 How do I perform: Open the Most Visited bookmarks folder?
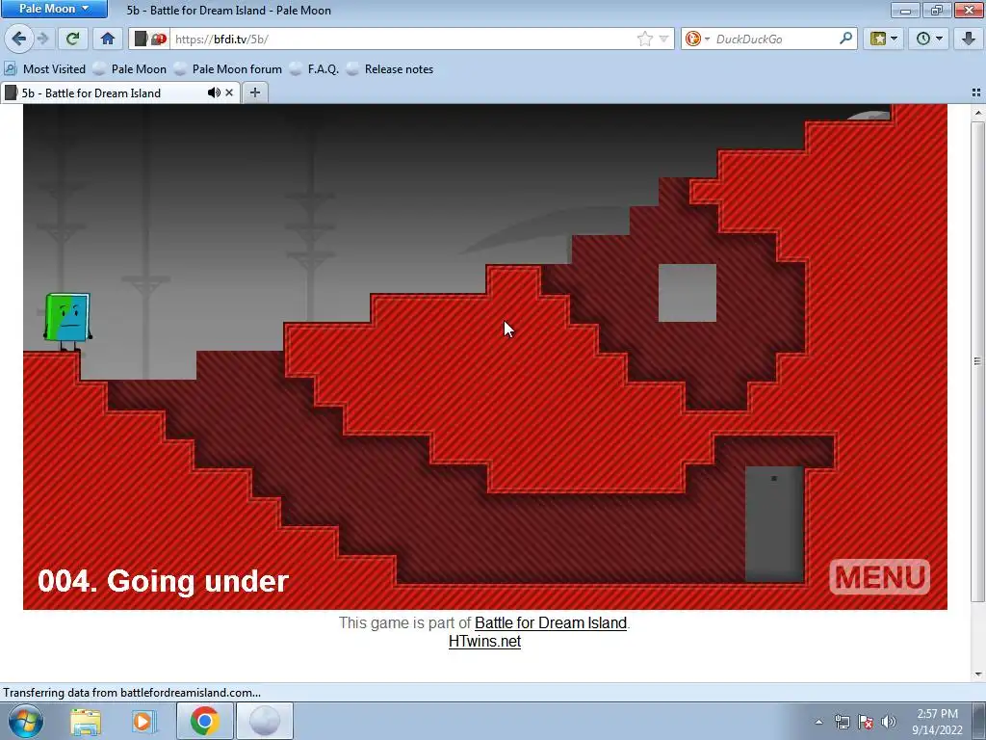(44, 69)
